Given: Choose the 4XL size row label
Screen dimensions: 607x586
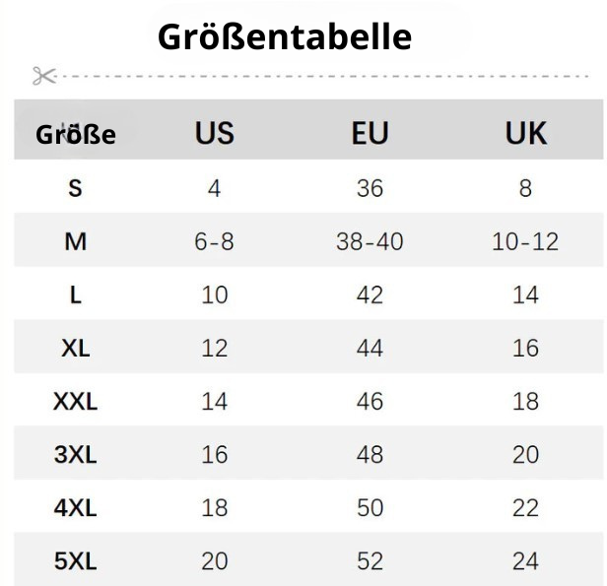Looking at the screenshot, I should coord(76,507).
